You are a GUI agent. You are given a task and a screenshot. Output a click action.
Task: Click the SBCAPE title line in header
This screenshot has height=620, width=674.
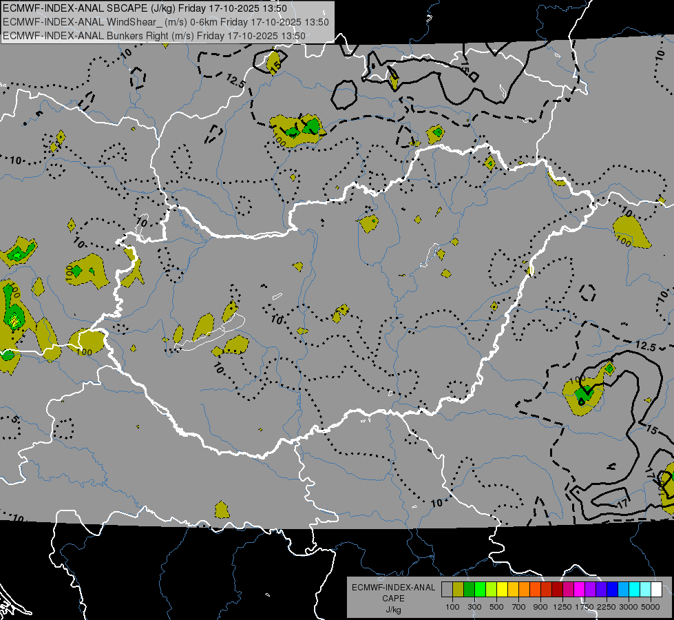[x=145, y=8]
